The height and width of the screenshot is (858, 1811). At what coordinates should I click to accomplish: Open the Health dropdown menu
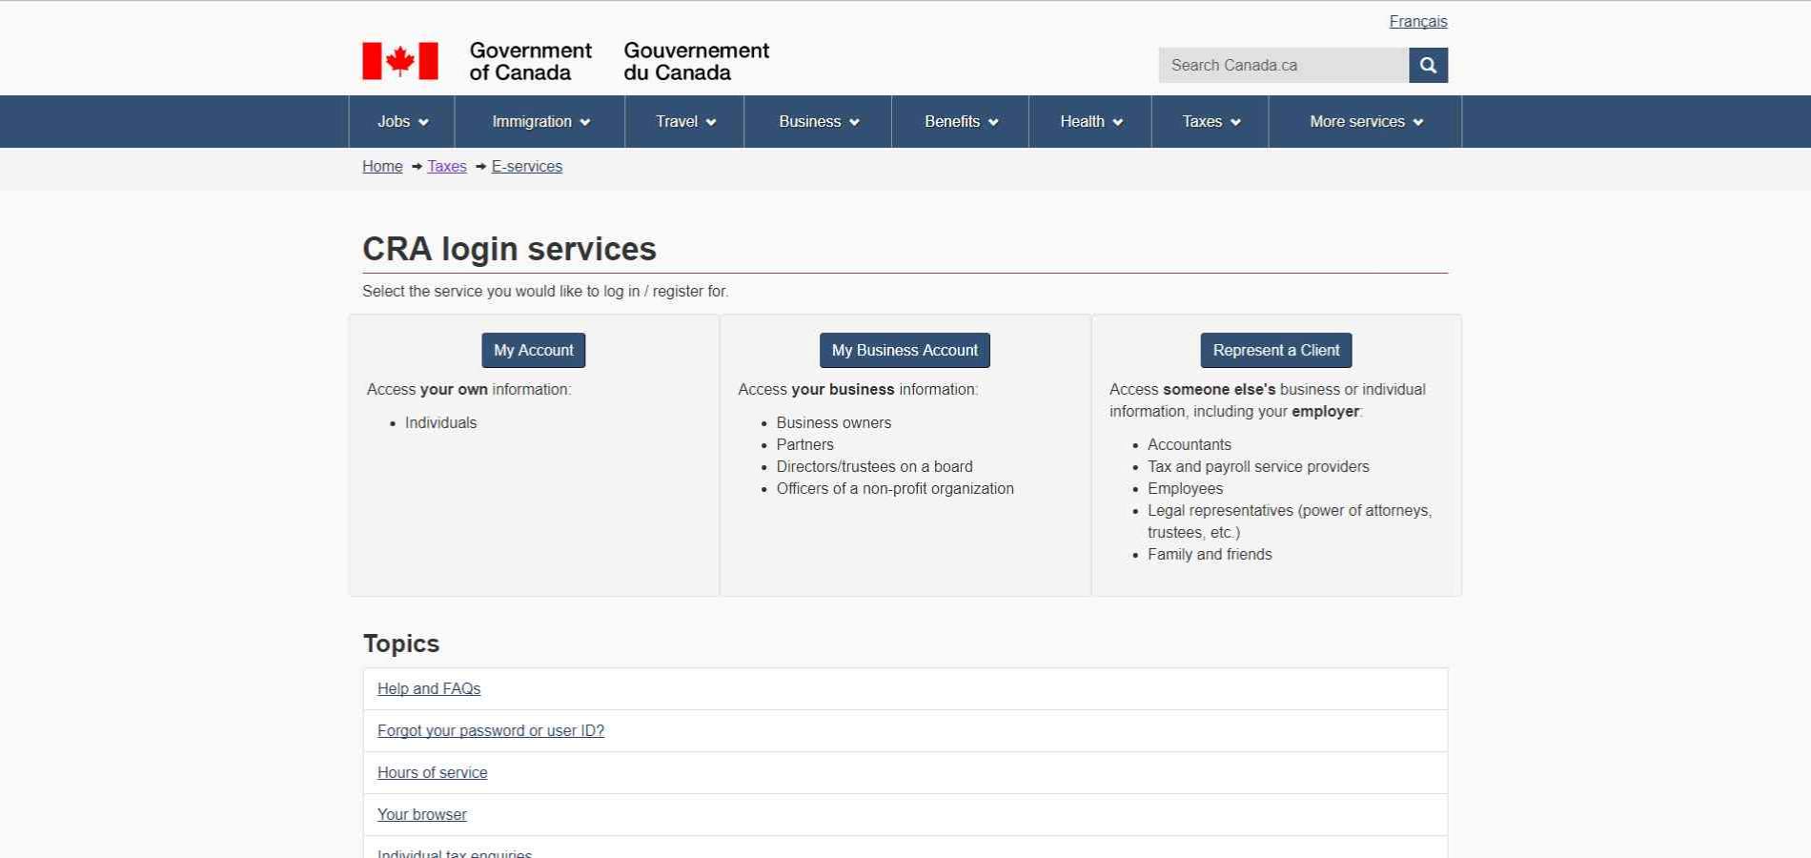pyautogui.click(x=1091, y=121)
